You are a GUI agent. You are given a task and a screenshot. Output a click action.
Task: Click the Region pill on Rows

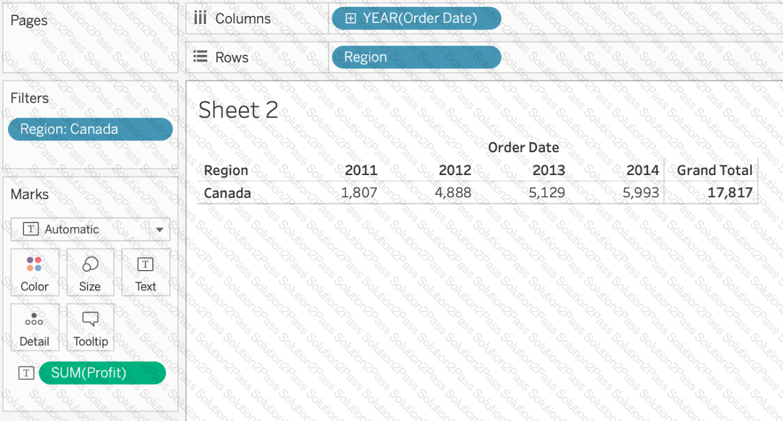[x=416, y=57]
